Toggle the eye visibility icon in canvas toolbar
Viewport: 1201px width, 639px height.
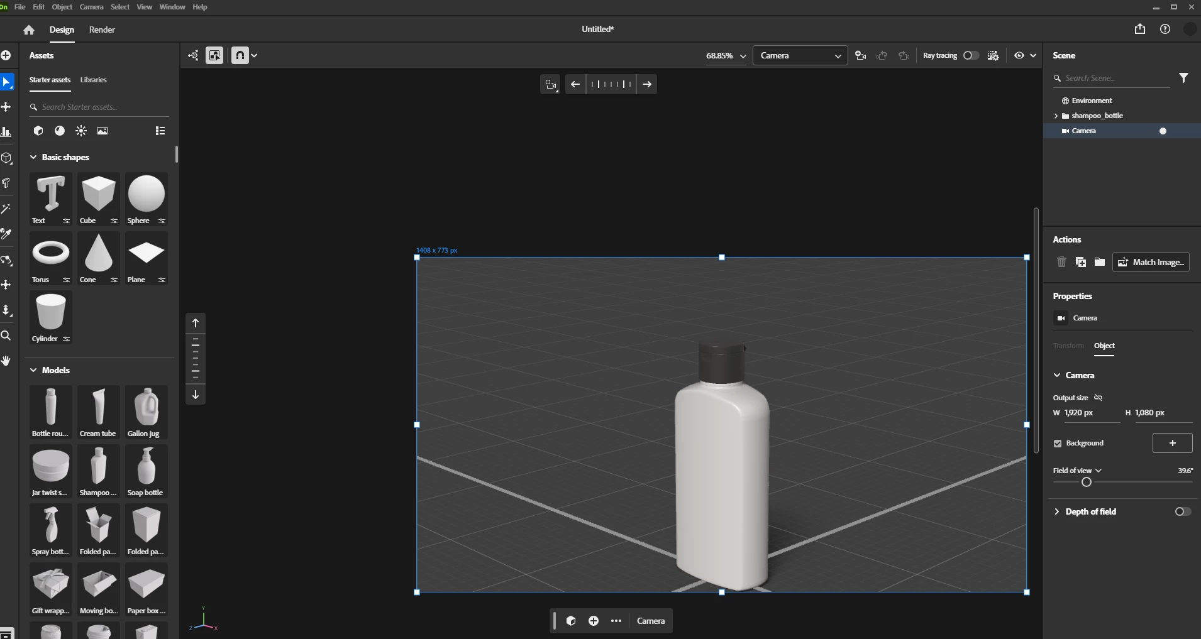point(1019,55)
